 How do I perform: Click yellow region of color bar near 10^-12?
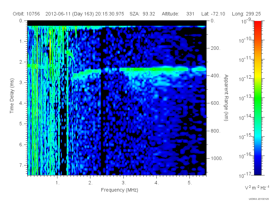(x=257, y=77)
